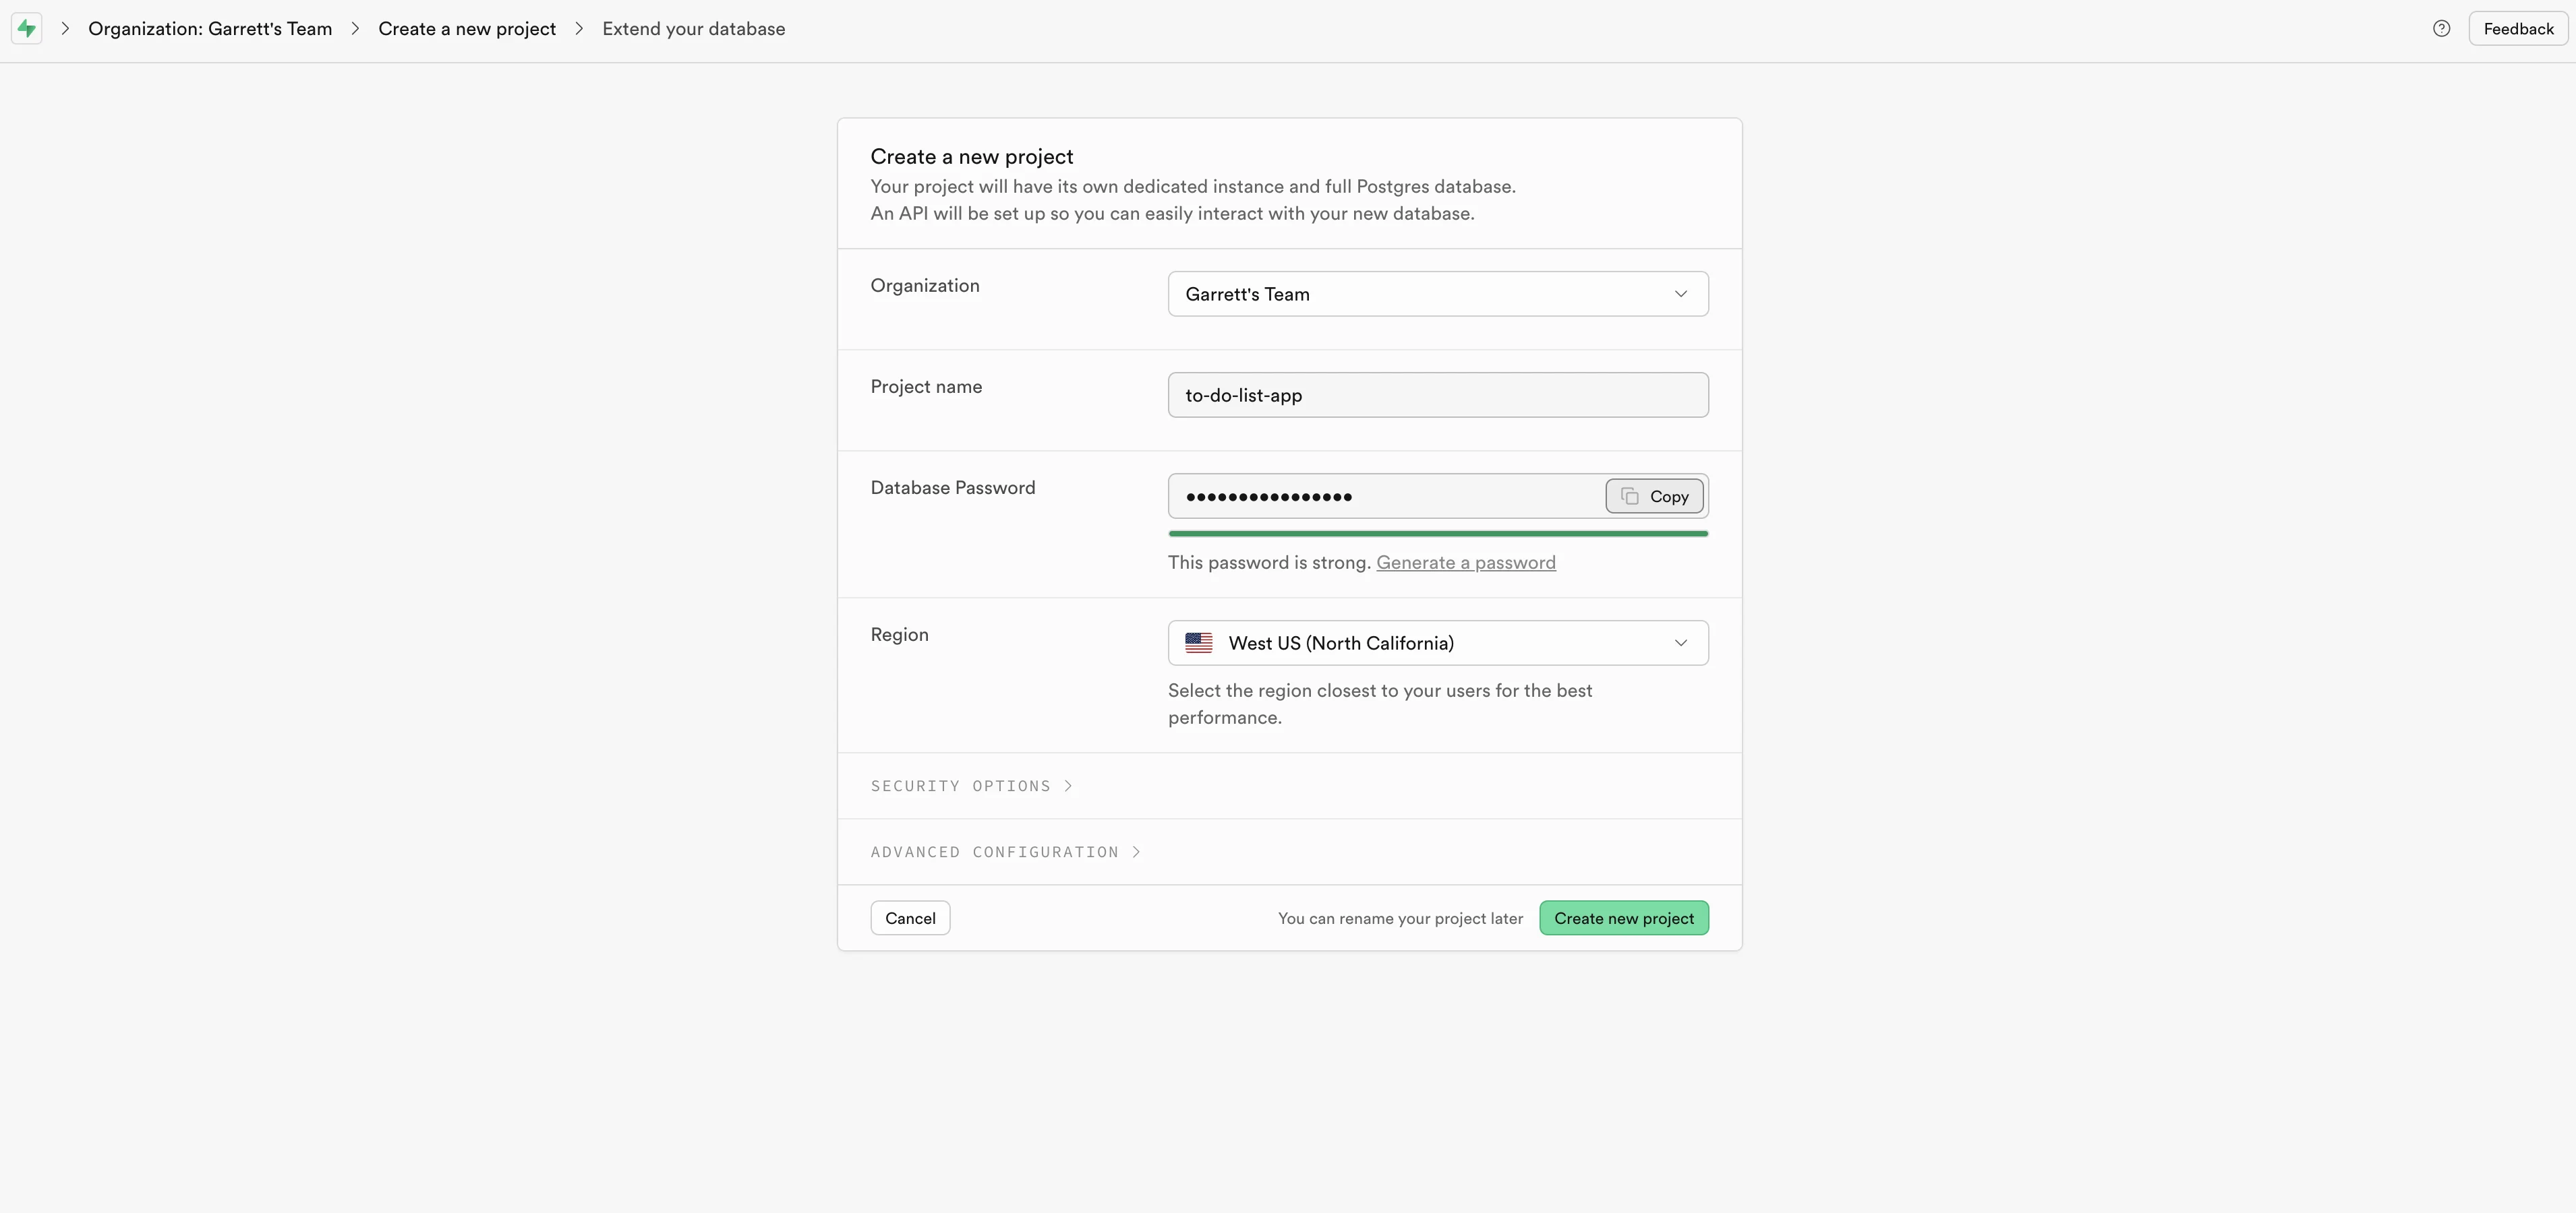Click the copy icon in password field
The width and height of the screenshot is (2576, 1213).
coord(1629,495)
